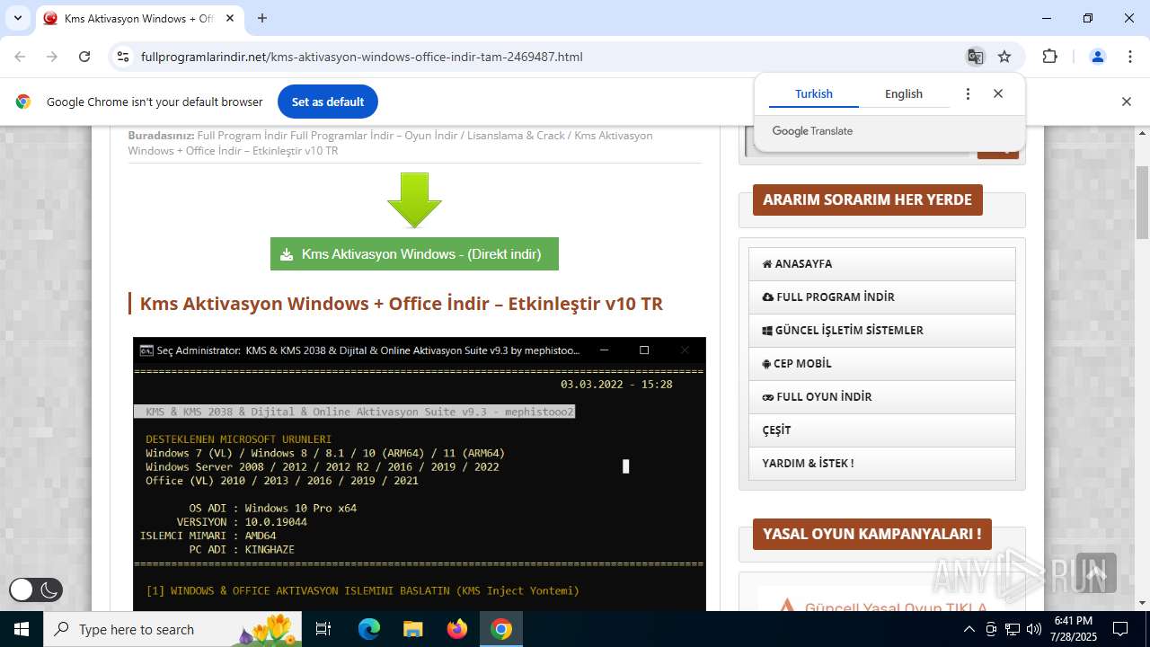Open a new browser tab
1150x647 pixels.
click(262, 18)
